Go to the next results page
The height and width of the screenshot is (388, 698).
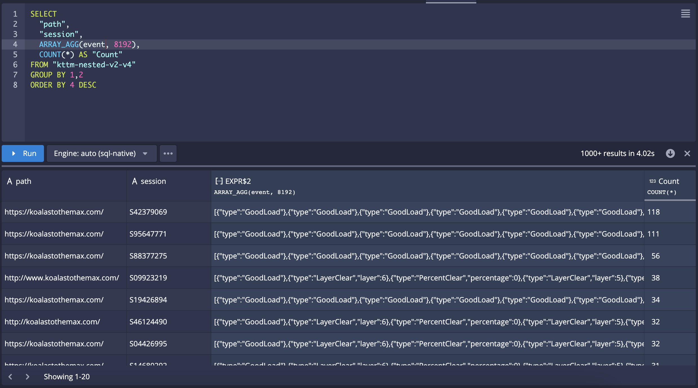click(x=27, y=377)
